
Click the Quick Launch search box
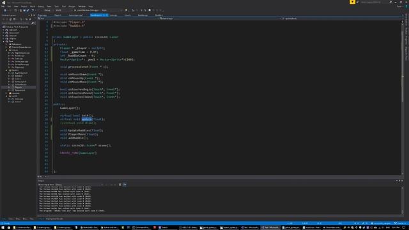tap(373, 2)
